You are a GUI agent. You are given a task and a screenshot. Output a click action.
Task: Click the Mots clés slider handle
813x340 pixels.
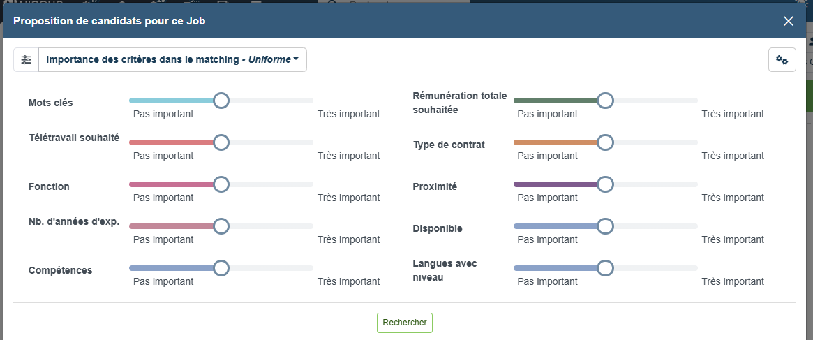point(221,101)
